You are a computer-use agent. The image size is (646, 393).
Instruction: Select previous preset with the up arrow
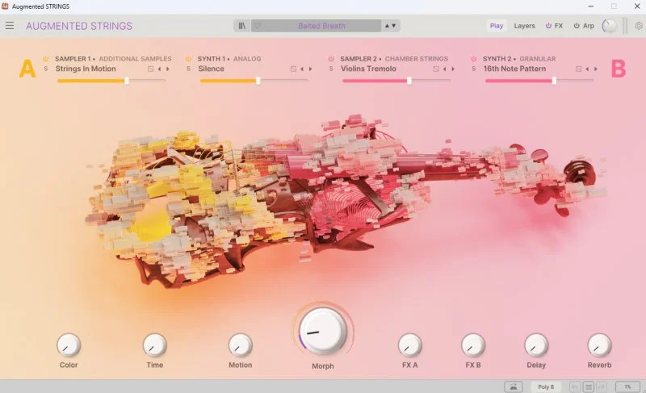387,26
